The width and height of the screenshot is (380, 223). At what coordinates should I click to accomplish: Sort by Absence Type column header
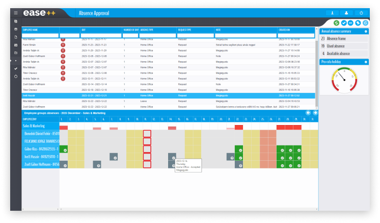(158, 30)
